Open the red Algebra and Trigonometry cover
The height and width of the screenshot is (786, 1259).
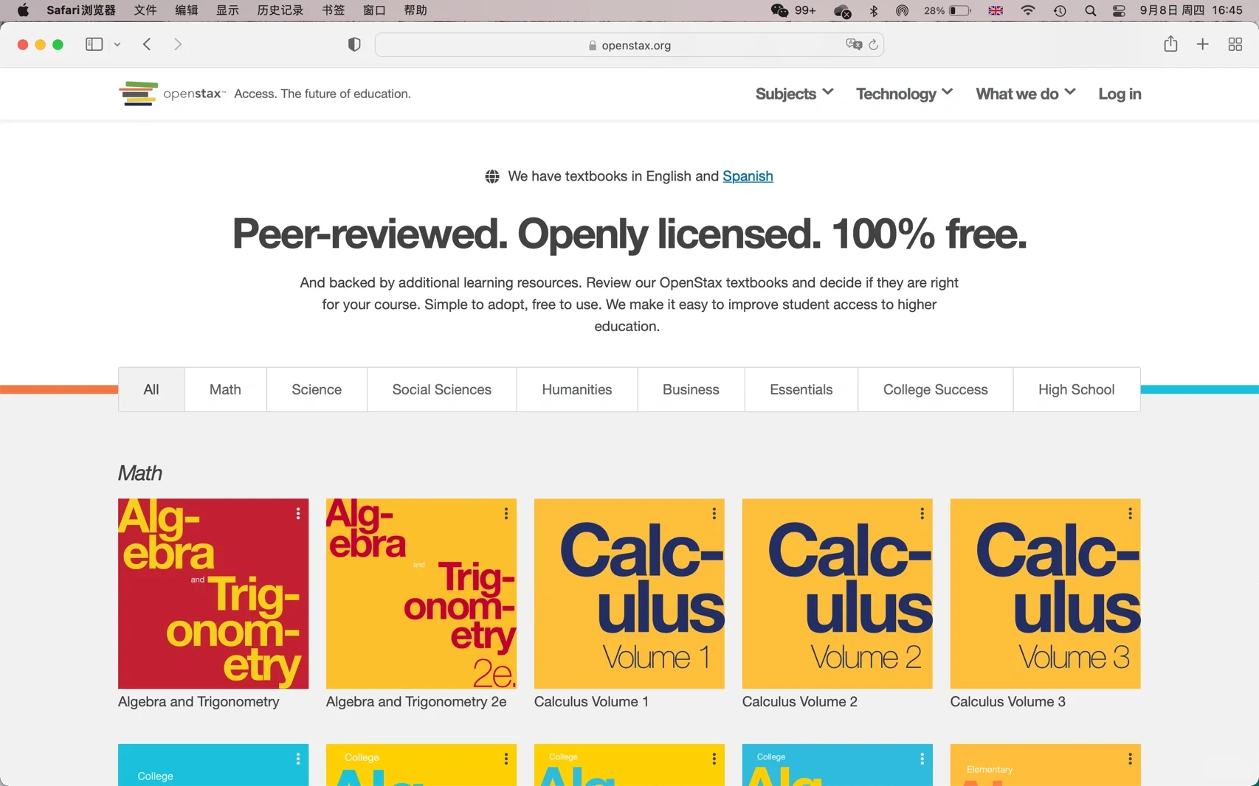[x=213, y=594]
